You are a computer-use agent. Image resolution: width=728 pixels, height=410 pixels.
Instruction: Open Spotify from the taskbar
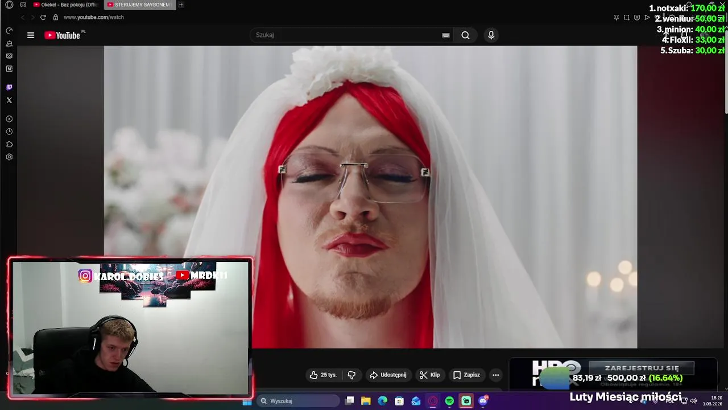point(450,401)
